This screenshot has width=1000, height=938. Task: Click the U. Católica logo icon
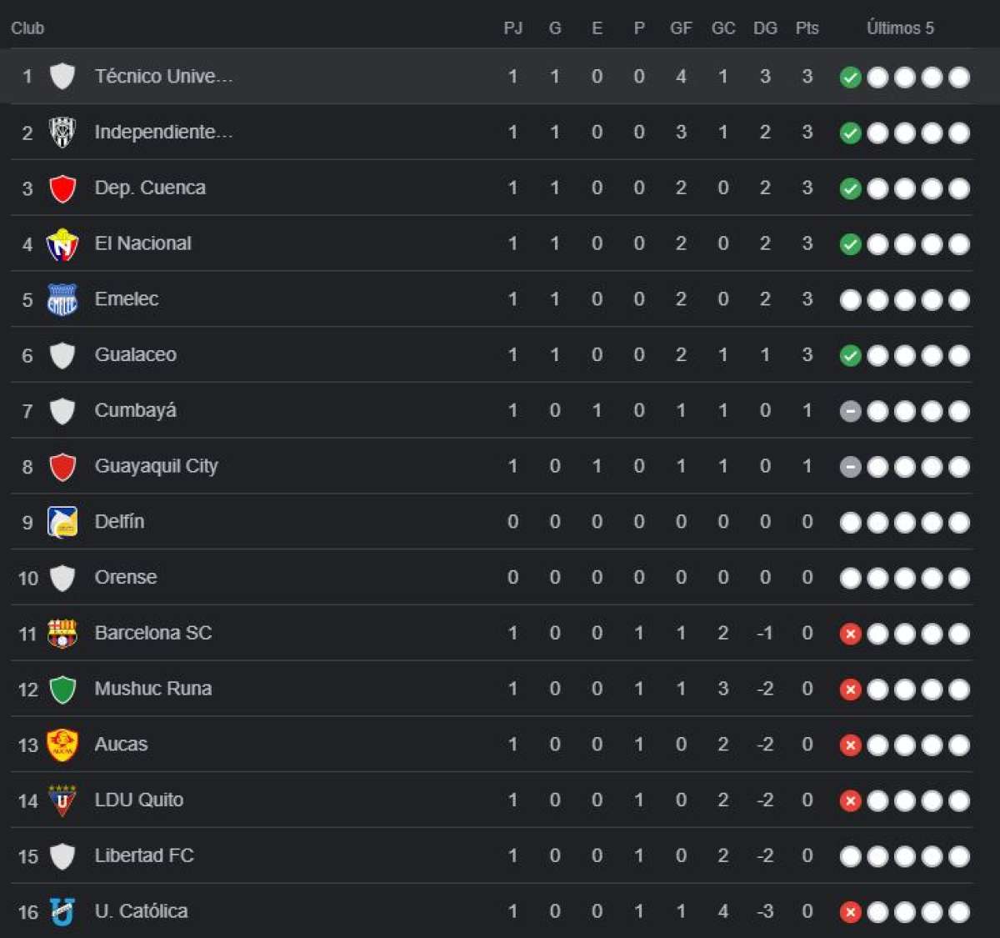click(x=62, y=911)
